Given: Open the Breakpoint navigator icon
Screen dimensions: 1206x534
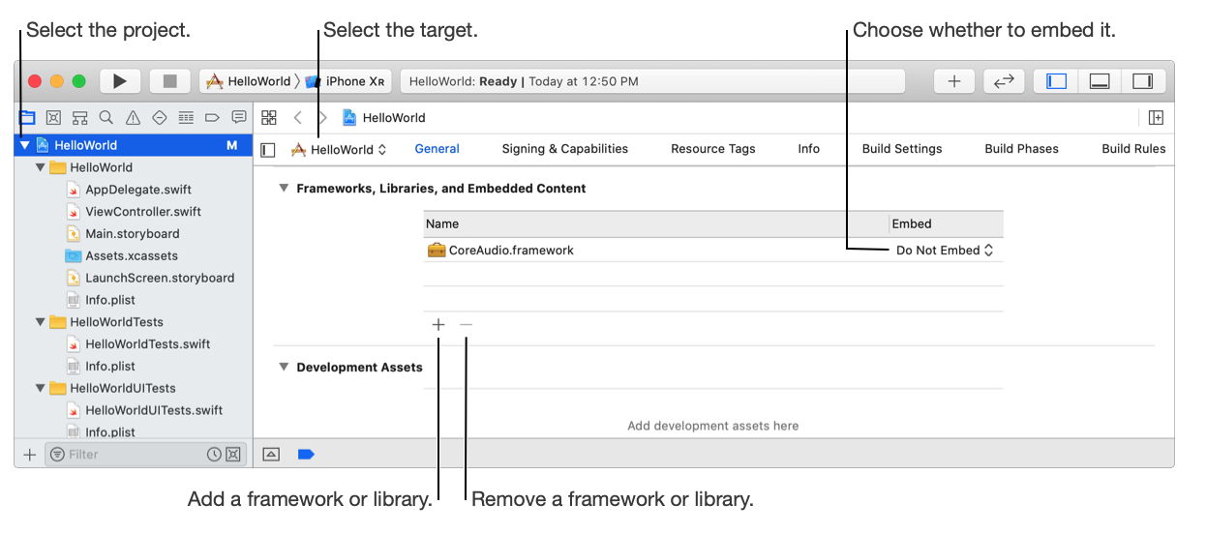Looking at the screenshot, I should (213, 118).
